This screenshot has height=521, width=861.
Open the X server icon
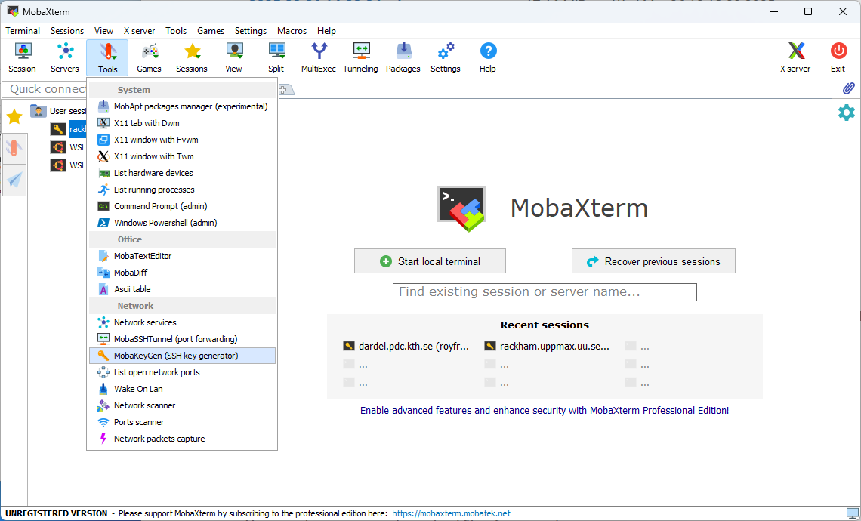tap(795, 57)
